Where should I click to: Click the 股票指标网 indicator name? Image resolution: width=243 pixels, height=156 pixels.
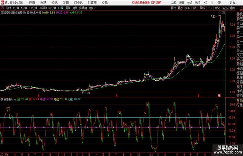(10, 99)
